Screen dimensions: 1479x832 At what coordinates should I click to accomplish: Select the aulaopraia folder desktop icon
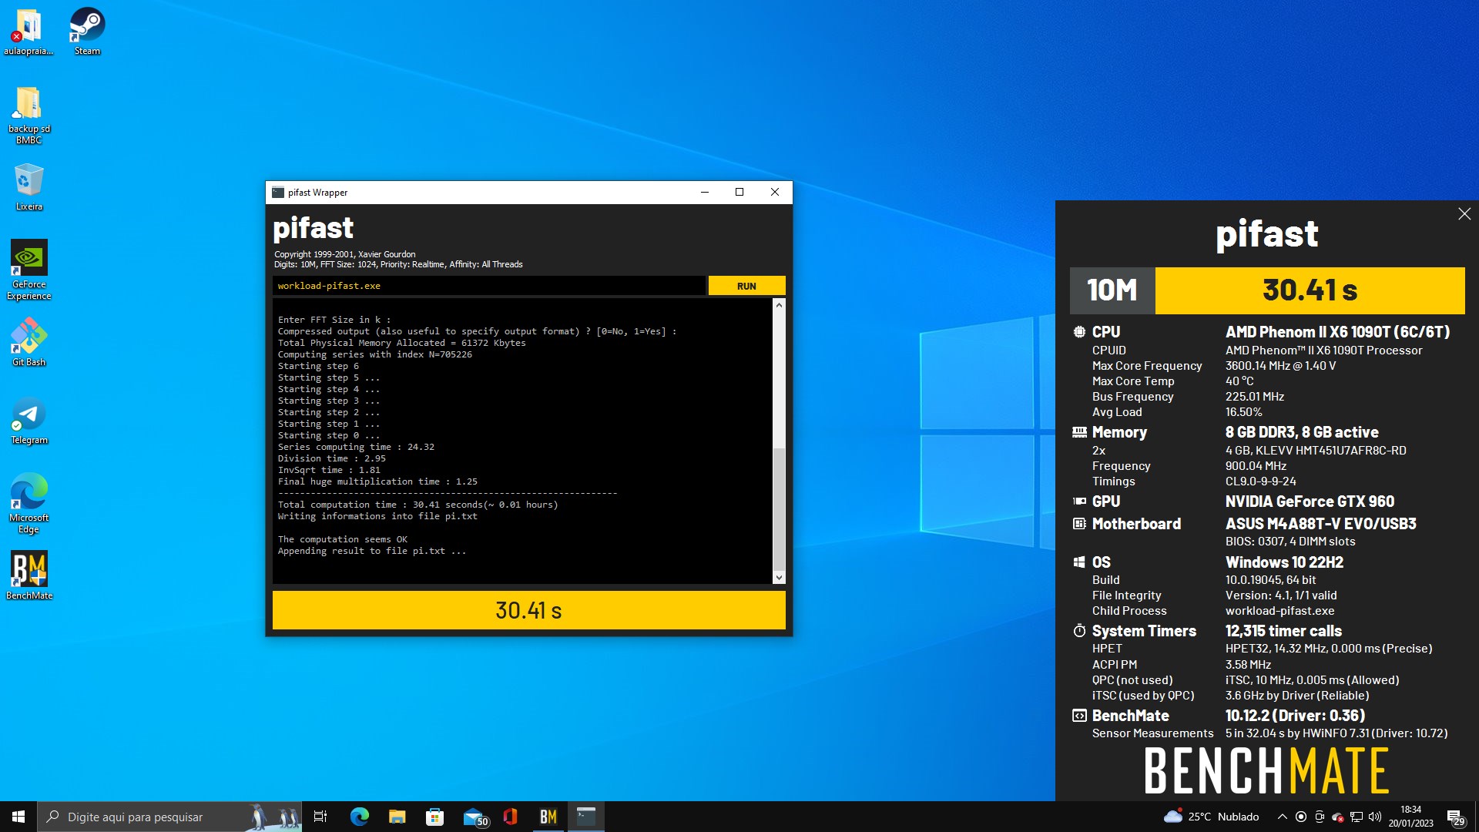pos(29,32)
